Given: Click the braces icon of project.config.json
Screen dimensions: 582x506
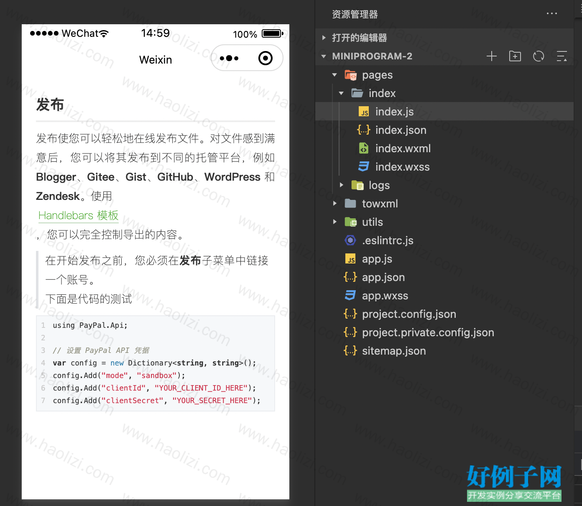Looking at the screenshot, I should (x=350, y=314).
